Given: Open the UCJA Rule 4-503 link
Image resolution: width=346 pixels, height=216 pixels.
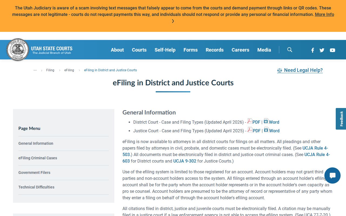Looking at the screenshot, I should point(315,148).
